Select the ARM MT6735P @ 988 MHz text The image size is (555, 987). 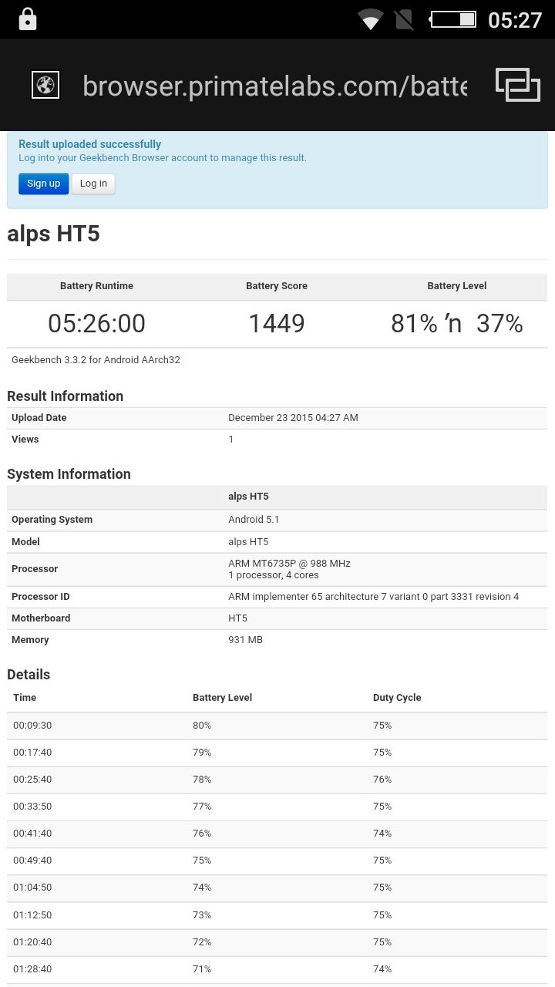[289, 564]
